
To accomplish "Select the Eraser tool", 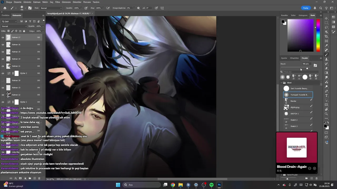I will 326,68.
